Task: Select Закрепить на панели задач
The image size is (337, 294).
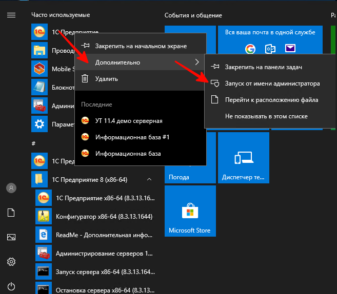Action: [x=270, y=67]
